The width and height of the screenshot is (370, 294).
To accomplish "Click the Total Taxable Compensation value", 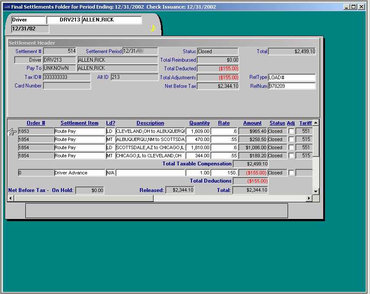I will click(251, 164).
